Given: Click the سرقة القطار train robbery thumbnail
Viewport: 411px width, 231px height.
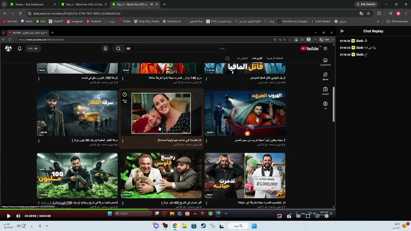Looking at the screenshot, I should point(77,113).
